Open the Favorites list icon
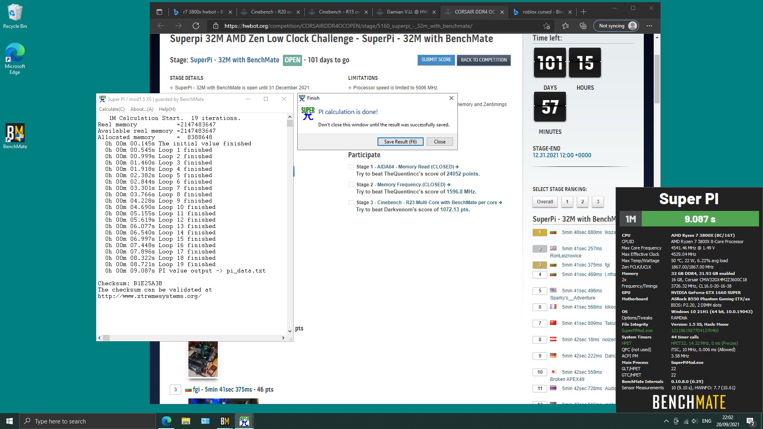The image size is (763, 429). (x=565, y=26)
